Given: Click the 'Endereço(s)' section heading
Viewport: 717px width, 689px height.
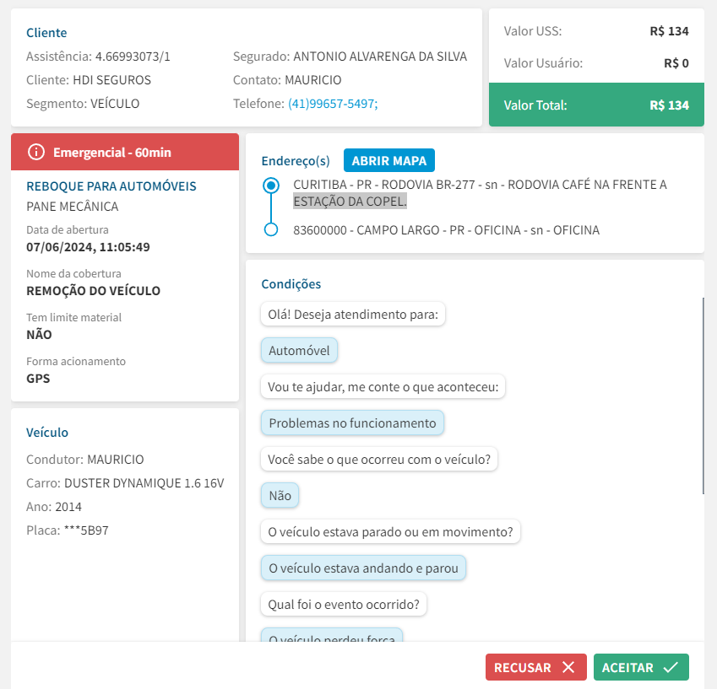Looking at the screenshot, I should coord(296,161).
